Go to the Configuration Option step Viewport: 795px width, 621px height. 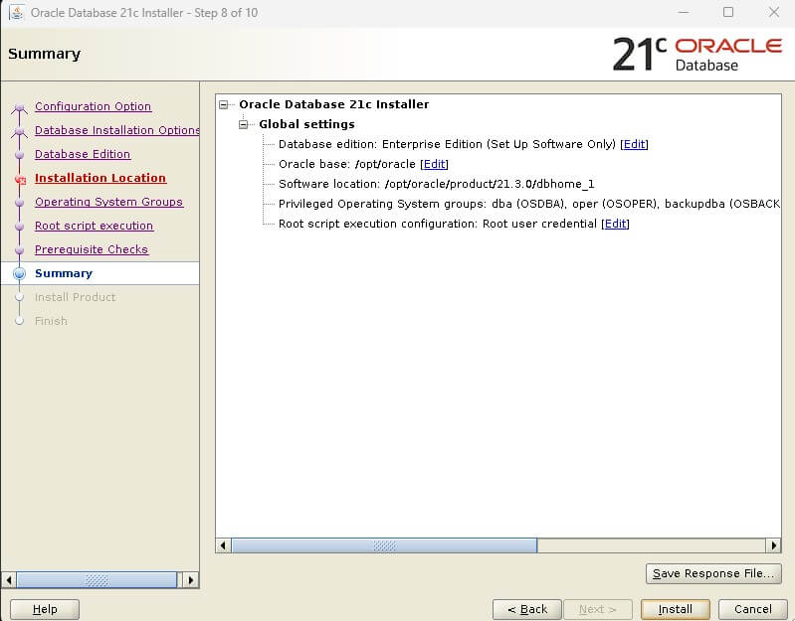tap(93, 106)
